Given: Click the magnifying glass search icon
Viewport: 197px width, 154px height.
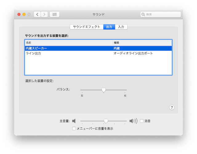Looking at the screenshot, I should pos(143,14).
